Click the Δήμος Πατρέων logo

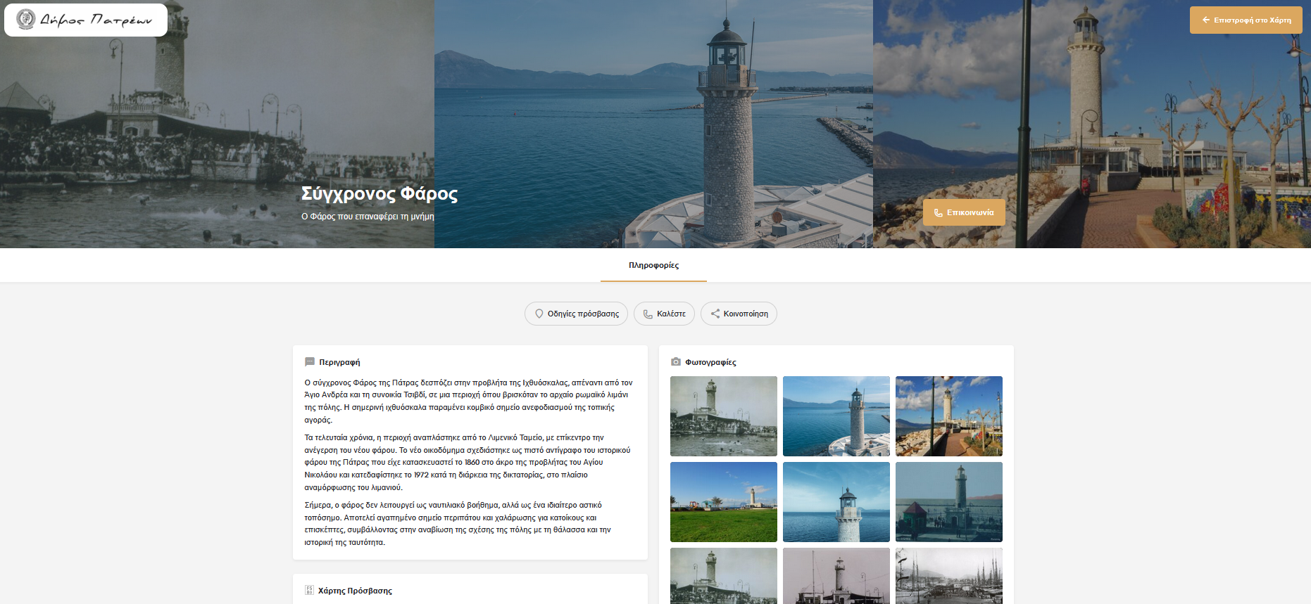[86, 20]
